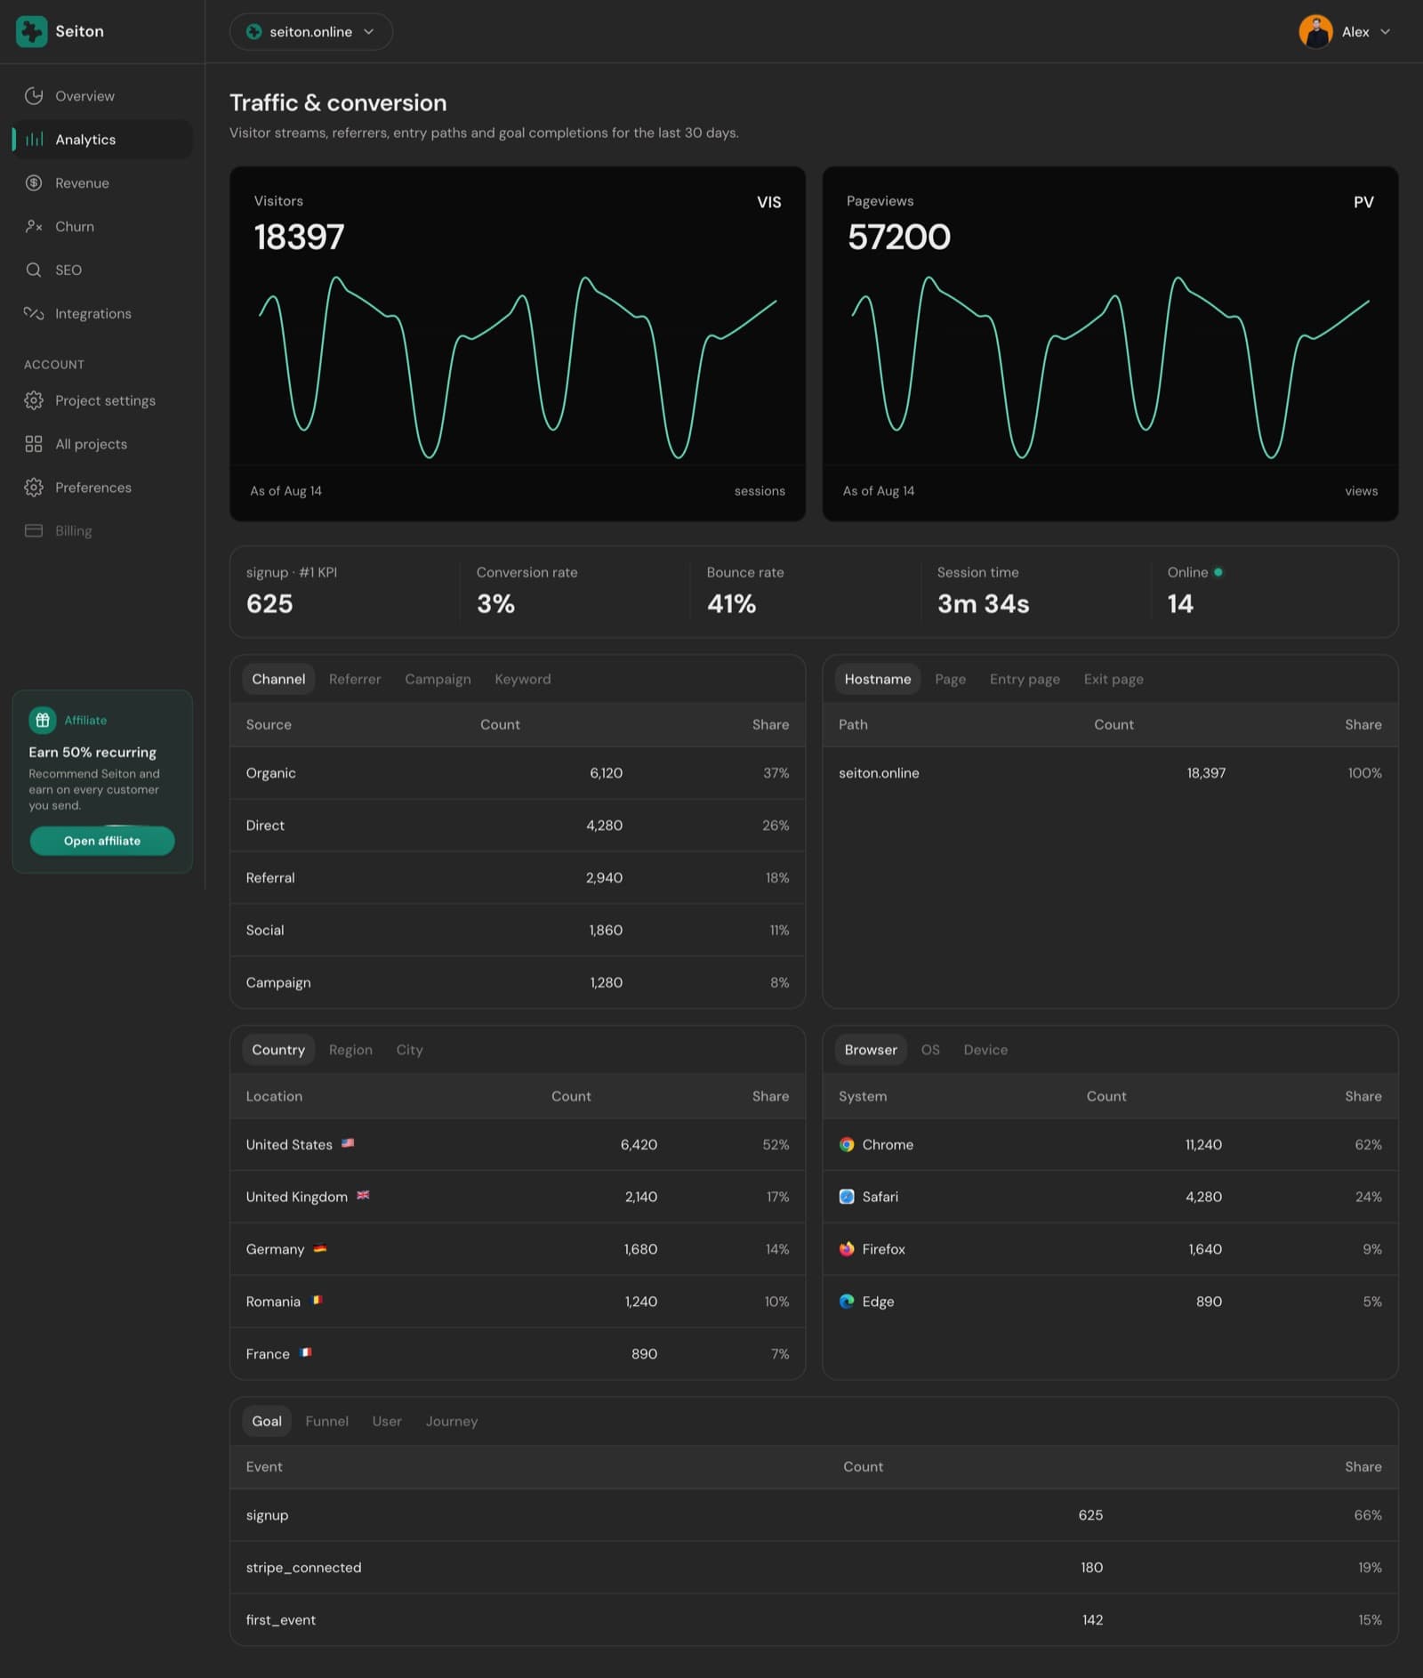Image resolution: width=1423 pixels, height=1678 pixels.
Task: Switch to the Region tab
Action: (x=350, y=1051)
